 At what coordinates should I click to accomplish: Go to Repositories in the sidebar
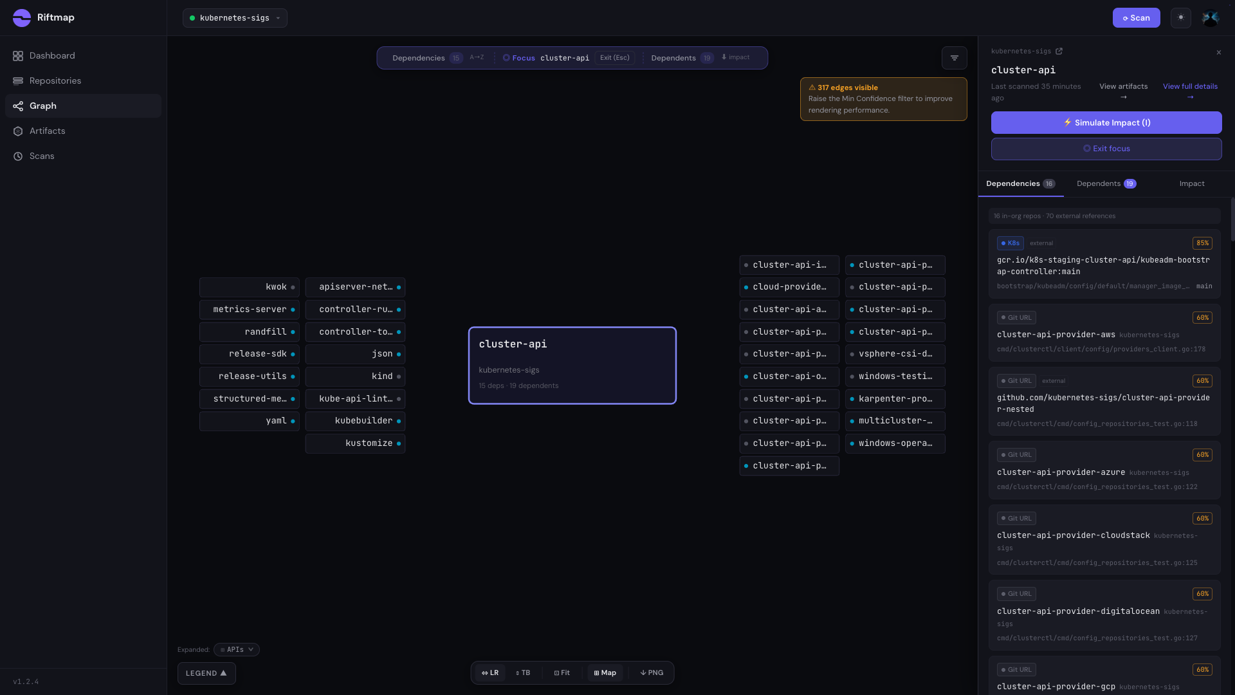pos(83,81)
